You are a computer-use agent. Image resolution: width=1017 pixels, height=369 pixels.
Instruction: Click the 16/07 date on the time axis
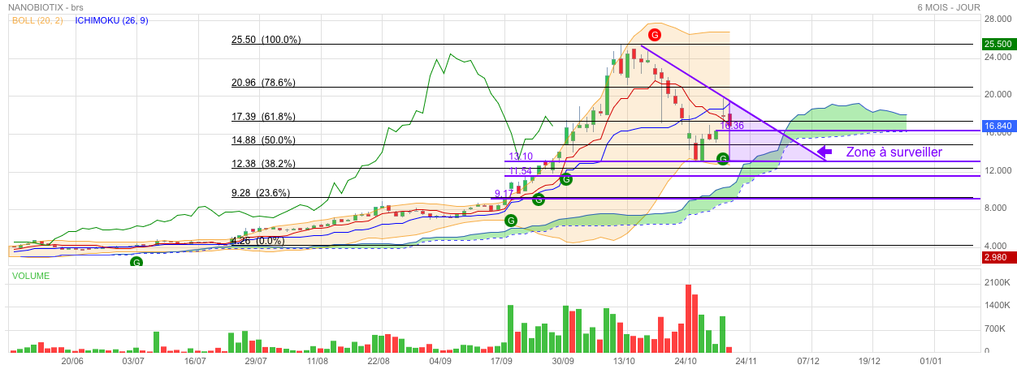[195, 360]
